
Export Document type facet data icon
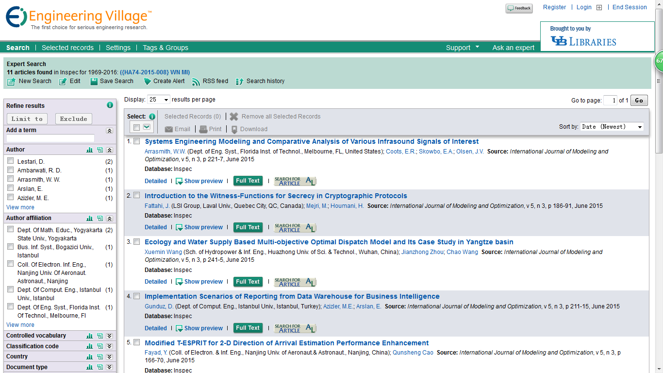click(x=100, y=367)
